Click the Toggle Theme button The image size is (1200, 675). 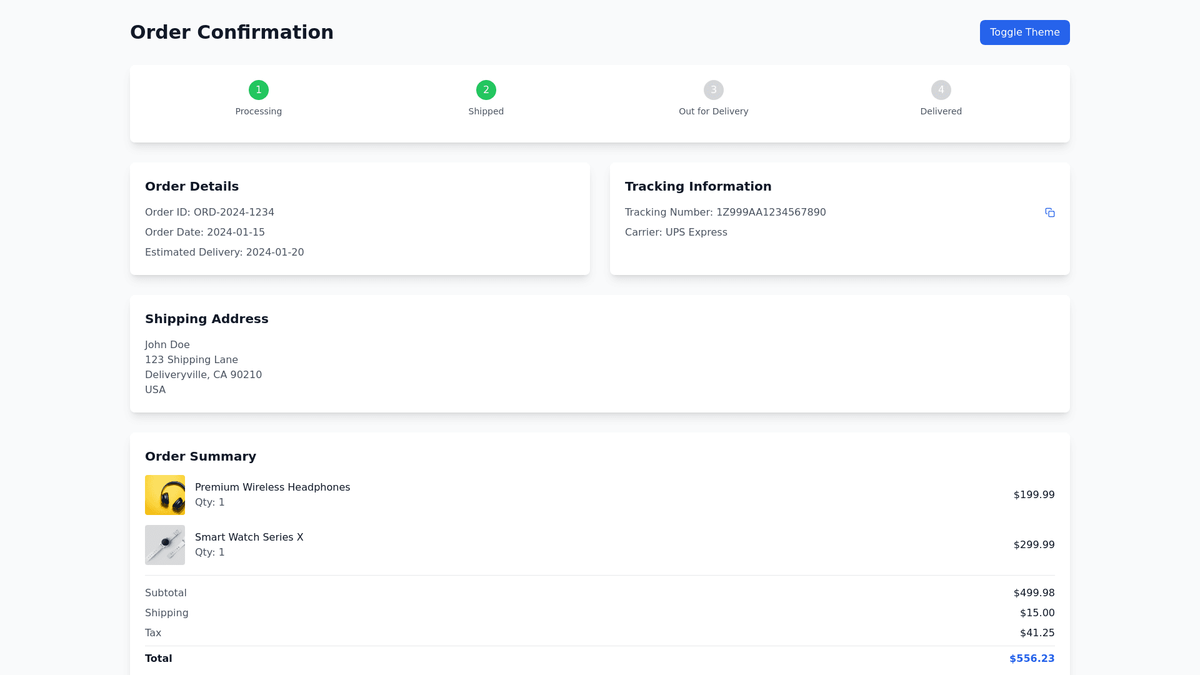1024,32
